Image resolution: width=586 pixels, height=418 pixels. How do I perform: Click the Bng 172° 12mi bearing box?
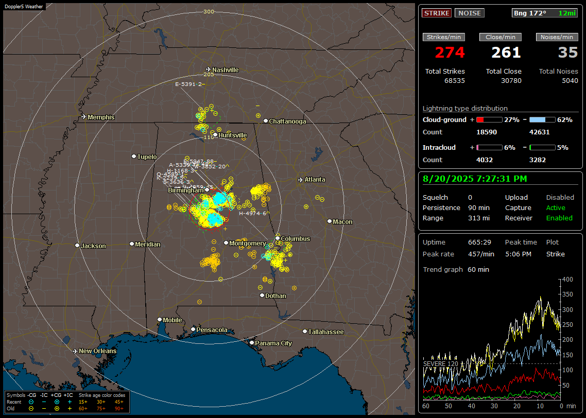[545, 13]
